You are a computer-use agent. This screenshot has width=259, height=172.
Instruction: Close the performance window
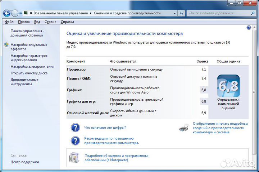tap(250, 3)
